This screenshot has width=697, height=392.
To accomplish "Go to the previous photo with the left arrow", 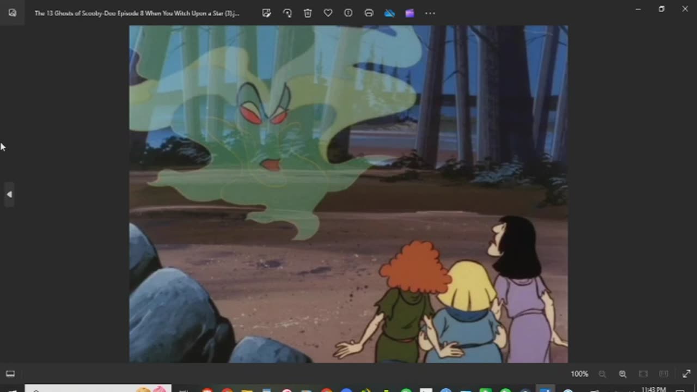I will (x=9, y=194).
